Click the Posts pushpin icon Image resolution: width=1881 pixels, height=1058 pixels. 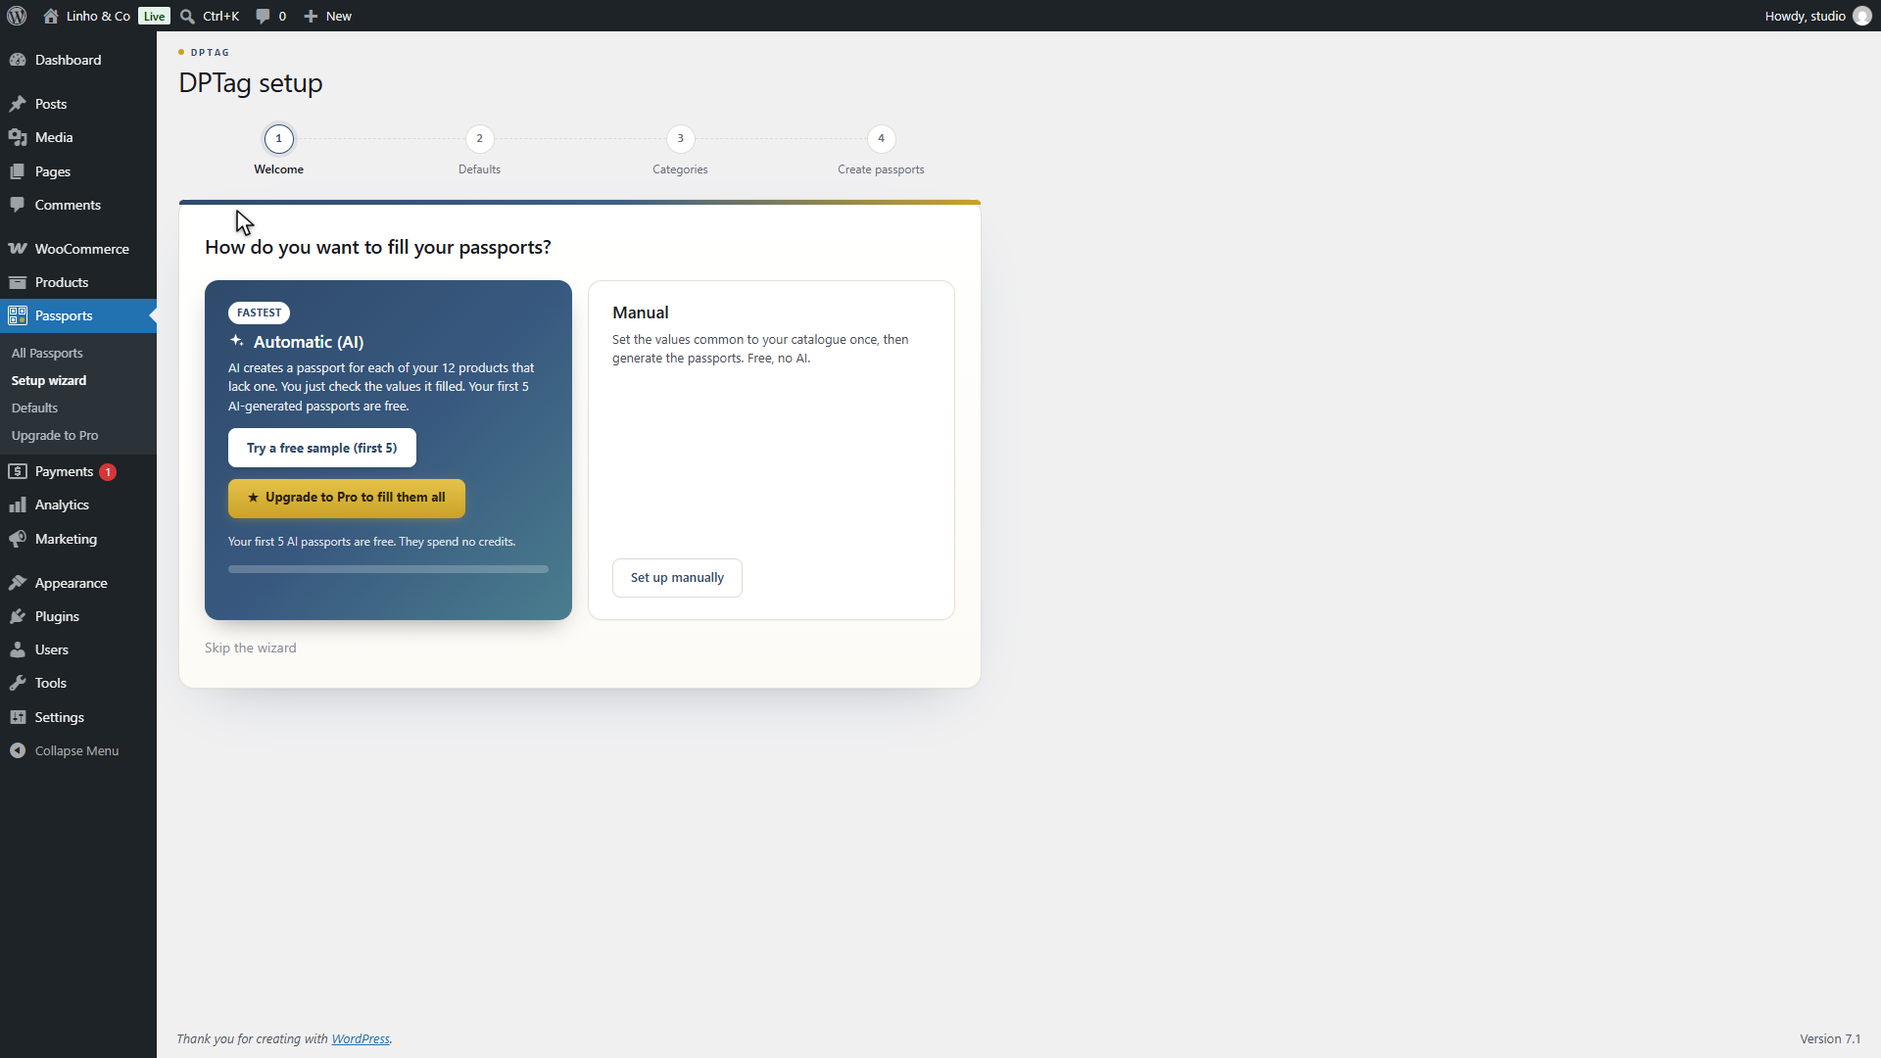[x=18, y=104]
